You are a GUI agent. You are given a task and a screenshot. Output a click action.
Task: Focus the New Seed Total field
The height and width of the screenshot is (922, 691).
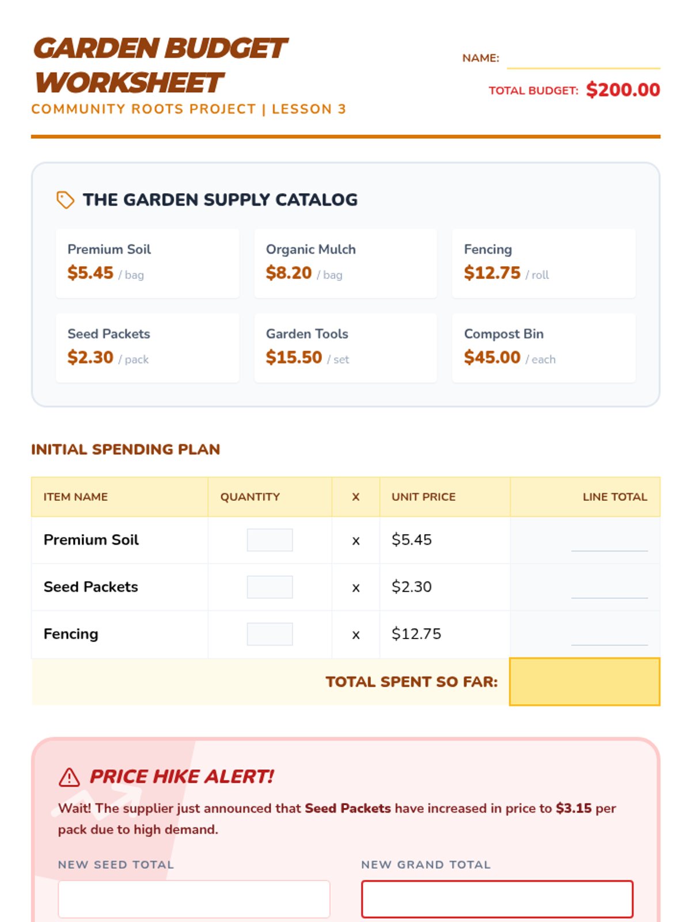pos(194,899)
